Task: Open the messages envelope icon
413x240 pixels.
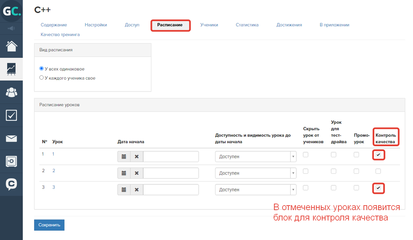Action: point(11,138)
